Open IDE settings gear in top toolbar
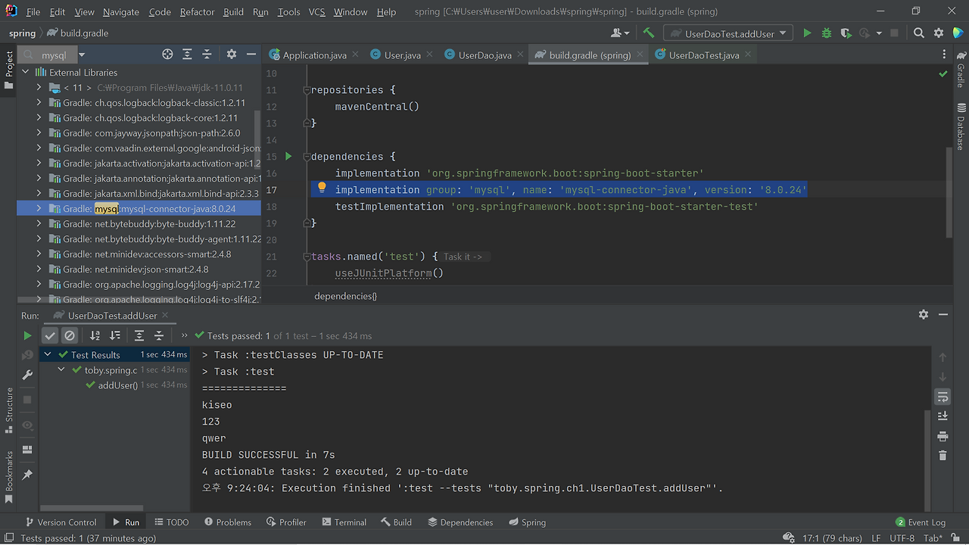969x545 pixels. tap(939, 33)
